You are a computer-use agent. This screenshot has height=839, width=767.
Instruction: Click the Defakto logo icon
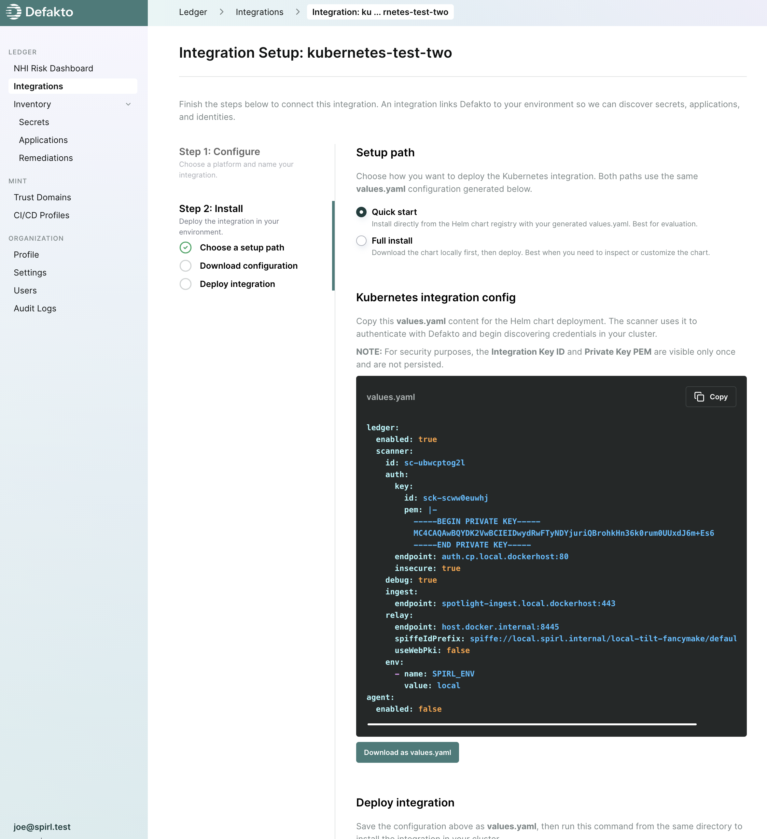click(14, 12)
